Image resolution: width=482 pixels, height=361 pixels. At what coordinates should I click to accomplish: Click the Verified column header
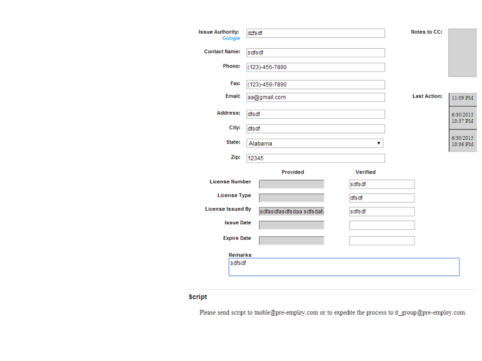click(x=366, y=172)
